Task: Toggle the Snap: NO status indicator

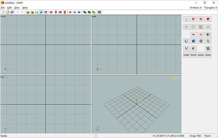Action: [195, 136]
